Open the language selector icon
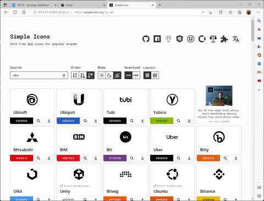Image resolution: width=264 pixels, height=201 pixels. coord(235,39)
